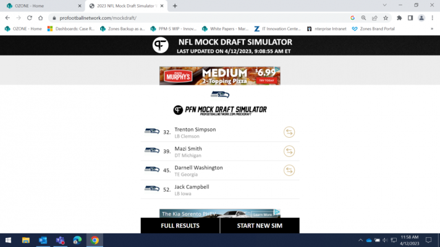Open the Chrome profile avatar
The image size is (440, 247).
421,18
